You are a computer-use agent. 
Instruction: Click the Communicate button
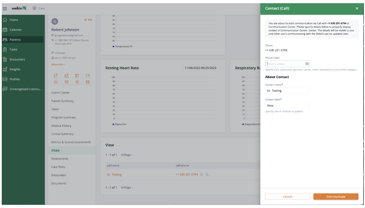[x=336, y=196]
